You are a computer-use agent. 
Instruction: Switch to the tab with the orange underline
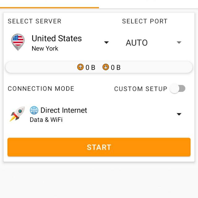[49, 4]
